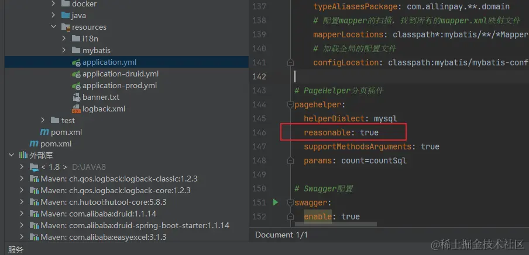The width and height of the screenshot is (529, 255).
Task: Click the application.yml file icon
Action: tap(76, 62)
